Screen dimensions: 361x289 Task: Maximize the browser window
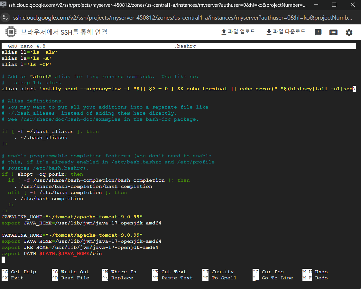point(334,5)
